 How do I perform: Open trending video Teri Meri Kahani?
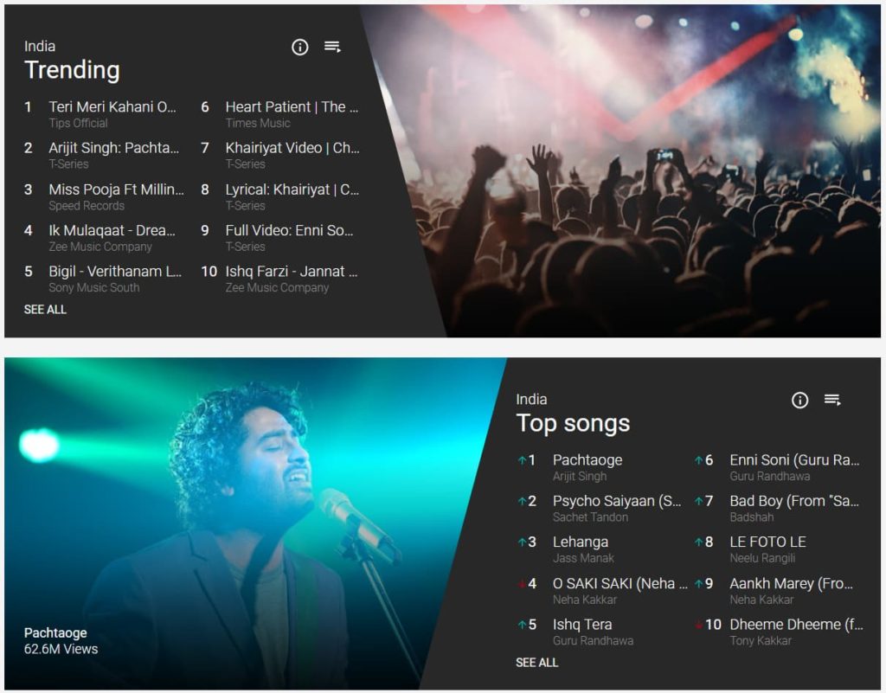112,106
